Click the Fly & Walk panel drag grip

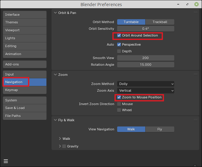point(195,120)
